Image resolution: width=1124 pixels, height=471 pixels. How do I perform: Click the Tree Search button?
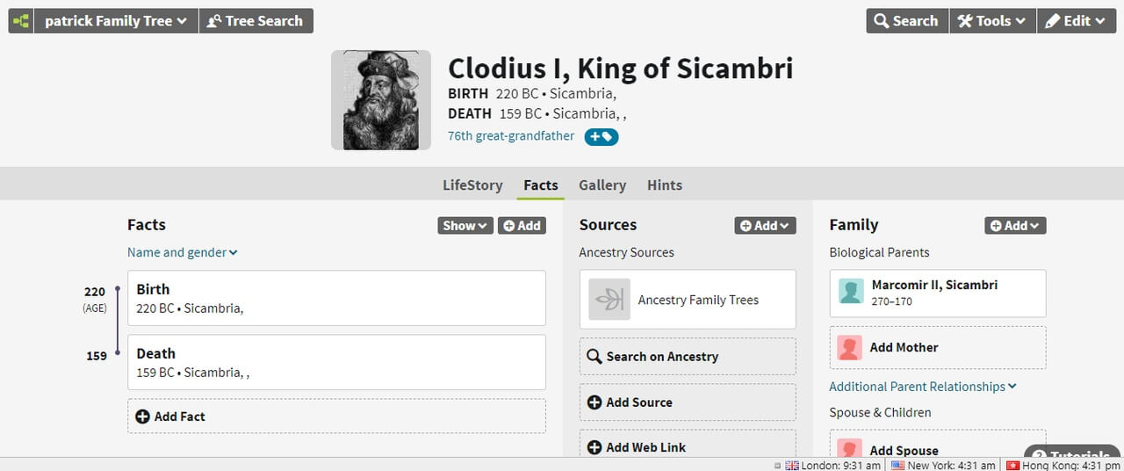coord(256,21)
